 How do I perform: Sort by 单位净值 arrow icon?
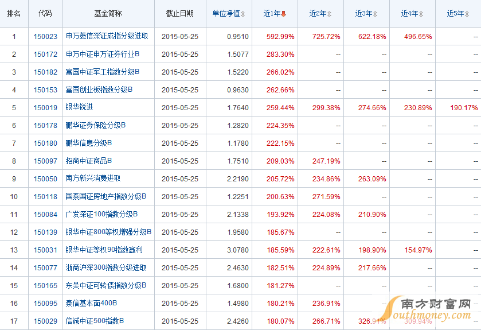[x=243, y=14]
